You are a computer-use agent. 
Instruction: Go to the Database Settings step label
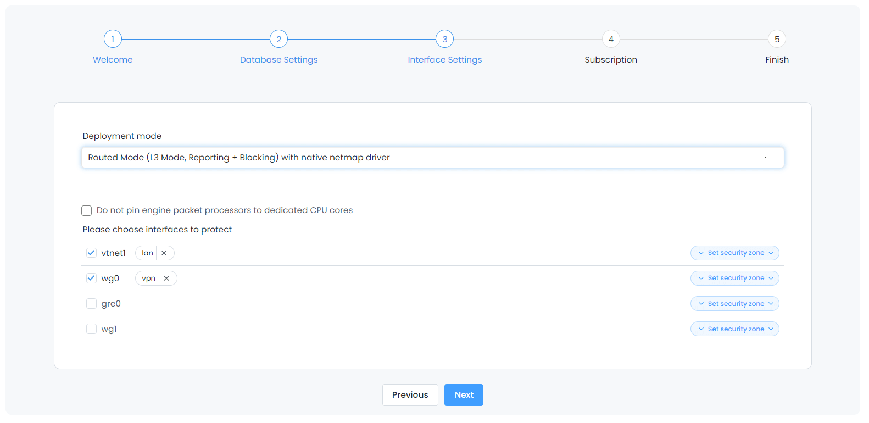point(278,60)
